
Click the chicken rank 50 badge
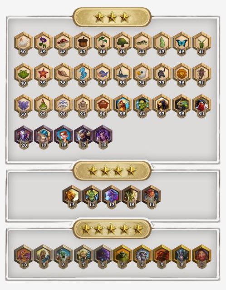tap(24, 44)
